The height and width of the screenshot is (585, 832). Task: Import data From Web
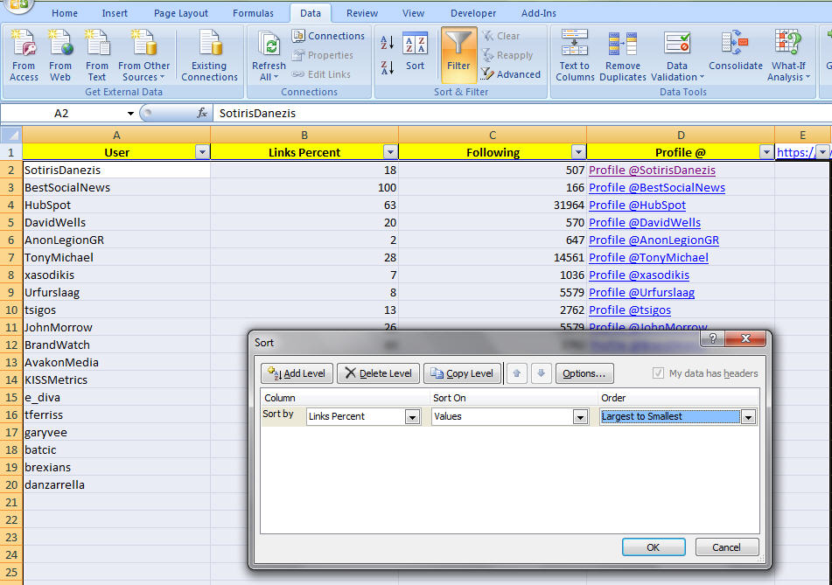coord(60,56)
